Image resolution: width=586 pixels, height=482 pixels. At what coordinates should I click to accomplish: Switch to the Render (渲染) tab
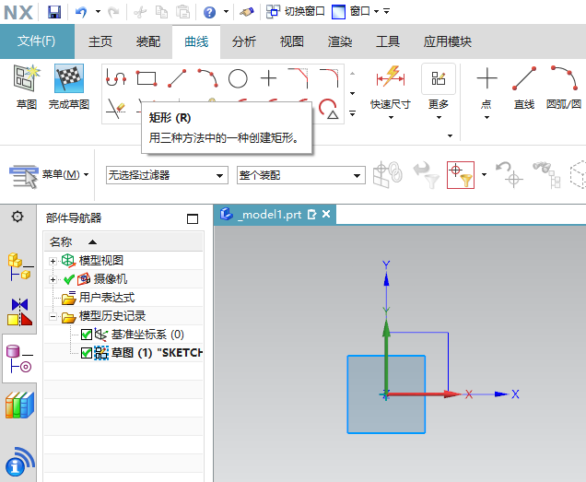click(x=340, y=41)
